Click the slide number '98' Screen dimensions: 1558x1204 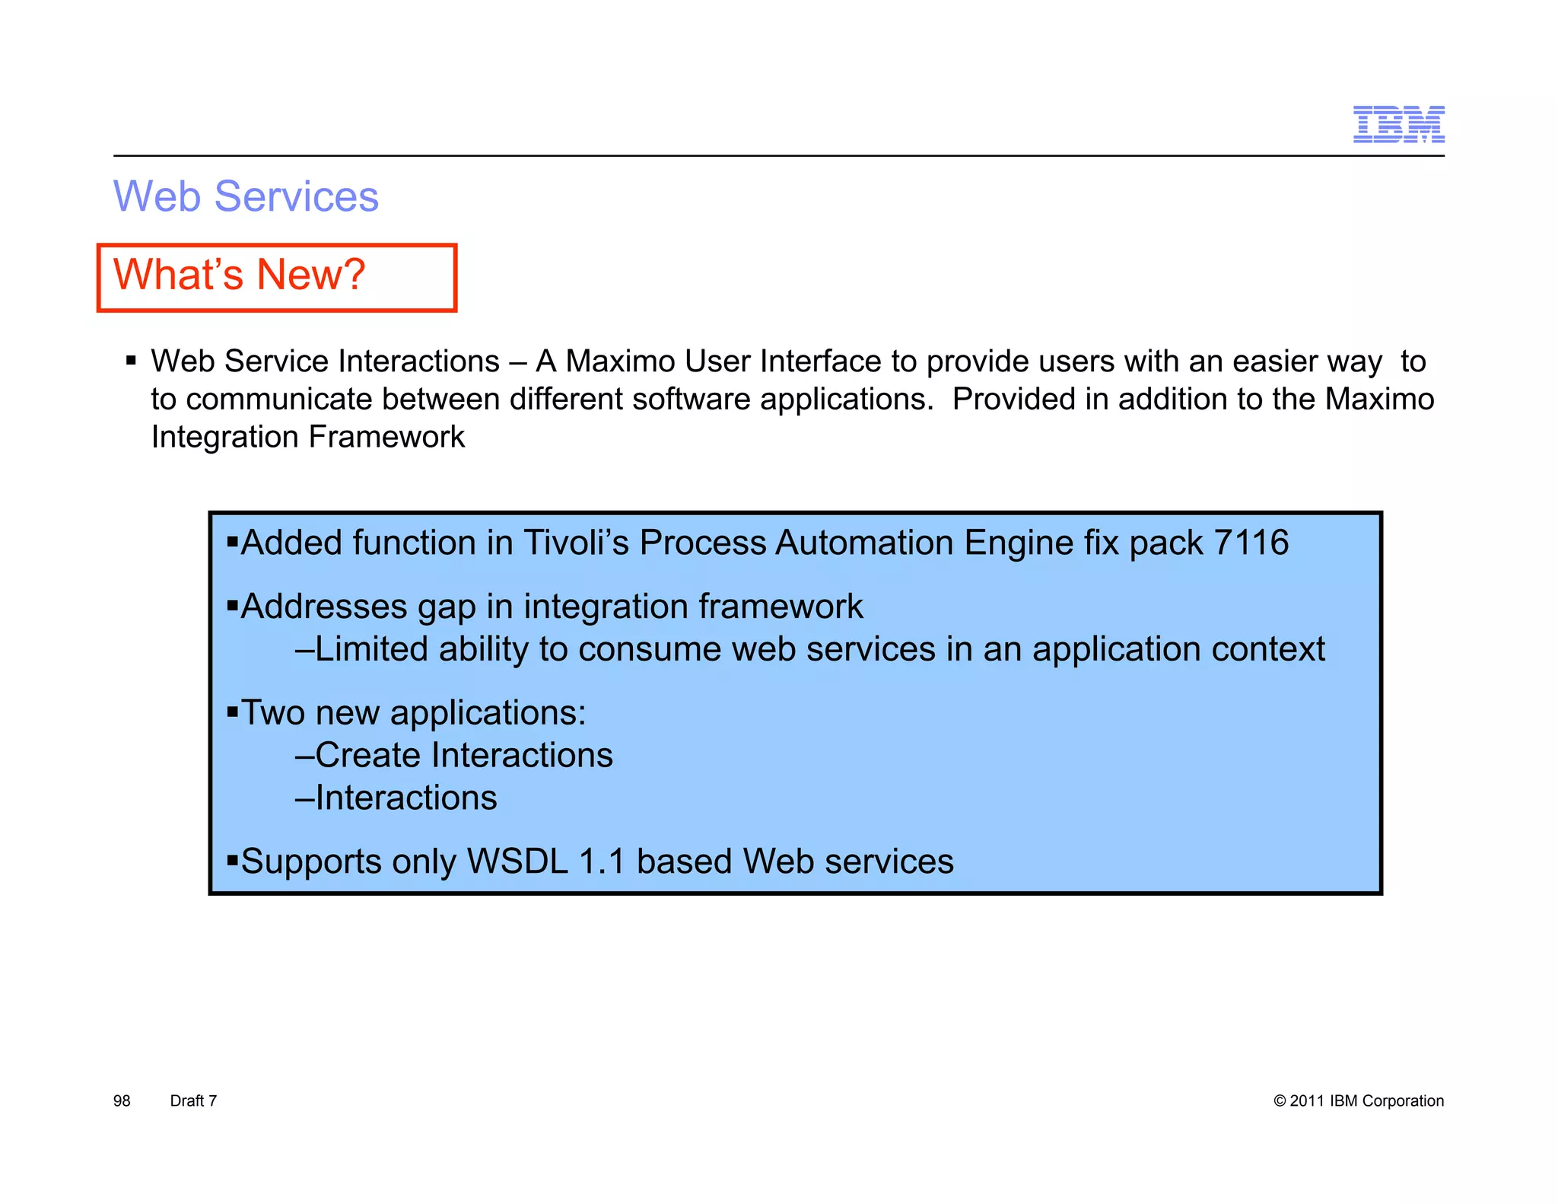pyautogui.click(x=122, y=1100)
